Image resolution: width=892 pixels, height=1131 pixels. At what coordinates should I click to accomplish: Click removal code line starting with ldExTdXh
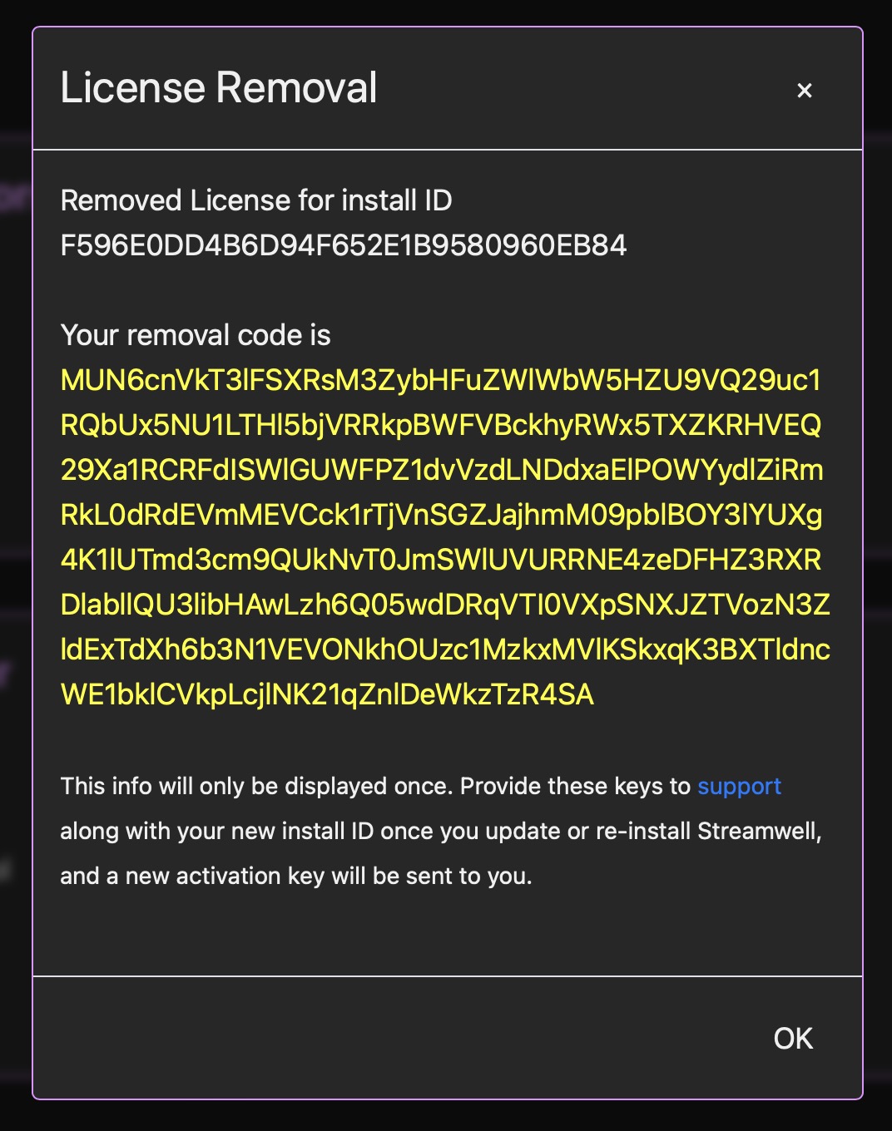(x=444, y=649)
